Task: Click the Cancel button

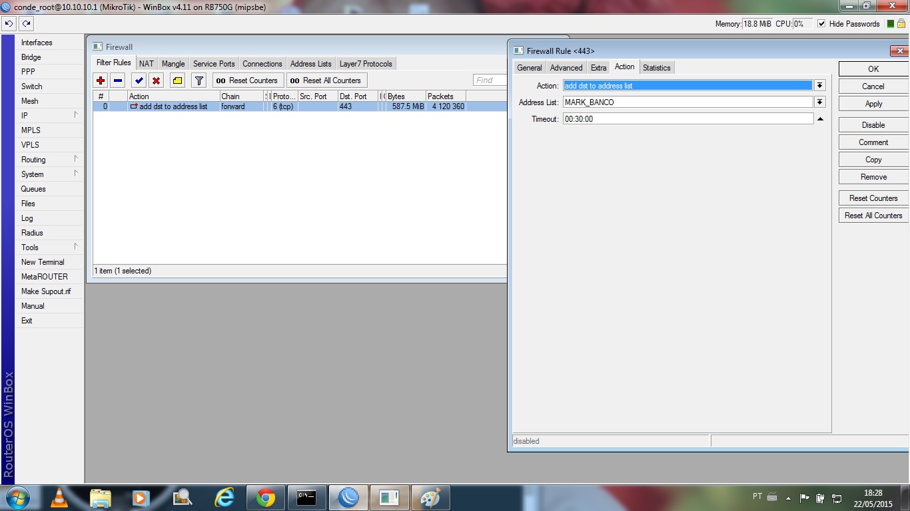Action: click(x=873, y=86)
